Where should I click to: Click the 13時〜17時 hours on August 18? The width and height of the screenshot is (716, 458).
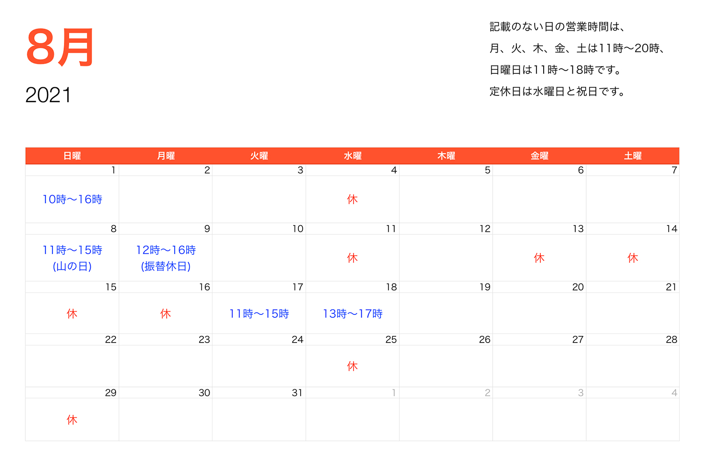coord(353,313)
